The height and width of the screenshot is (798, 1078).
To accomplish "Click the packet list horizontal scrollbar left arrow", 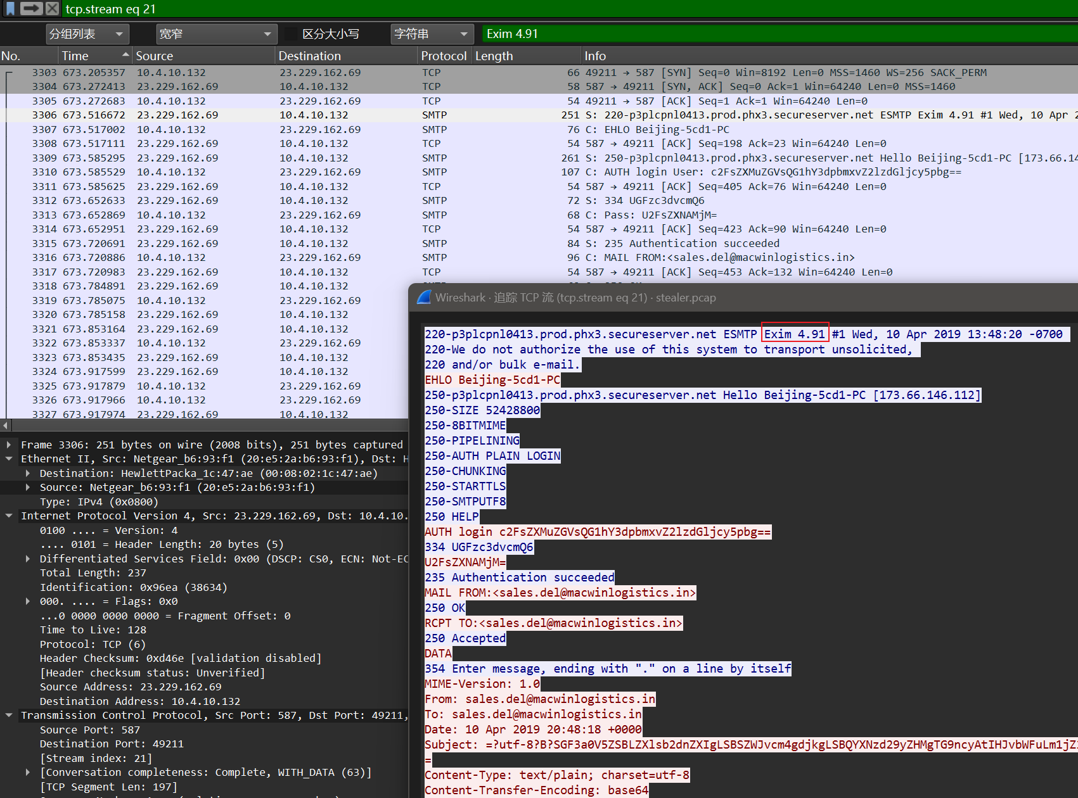I will (x=6, y=426).
